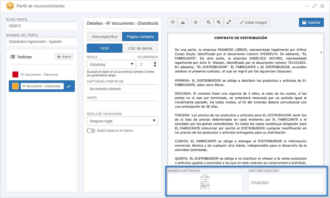Click the Nombre del perfil field
This screenshot has width=330, height=198.
click(x=42, y=42)
